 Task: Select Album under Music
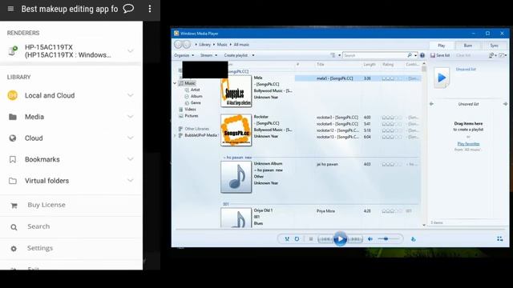(196, 96)
